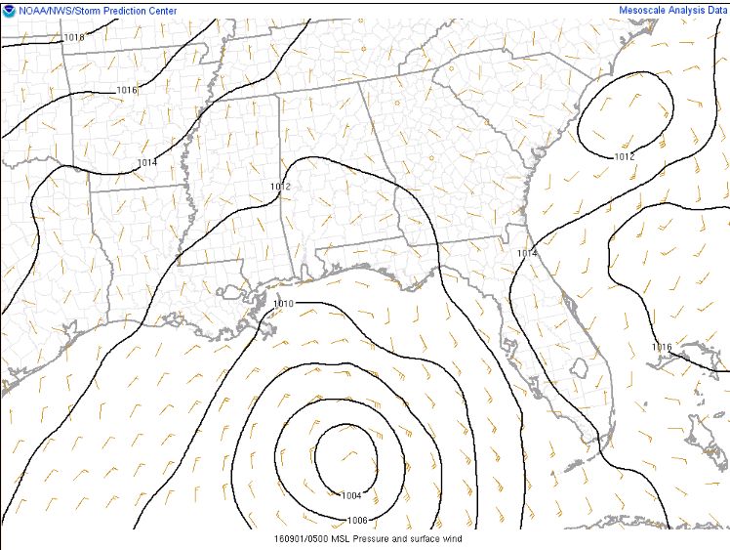This screenshot has height=550, width=730.
Task: Click the 1004 label at the low center
Action: [351, 495]
